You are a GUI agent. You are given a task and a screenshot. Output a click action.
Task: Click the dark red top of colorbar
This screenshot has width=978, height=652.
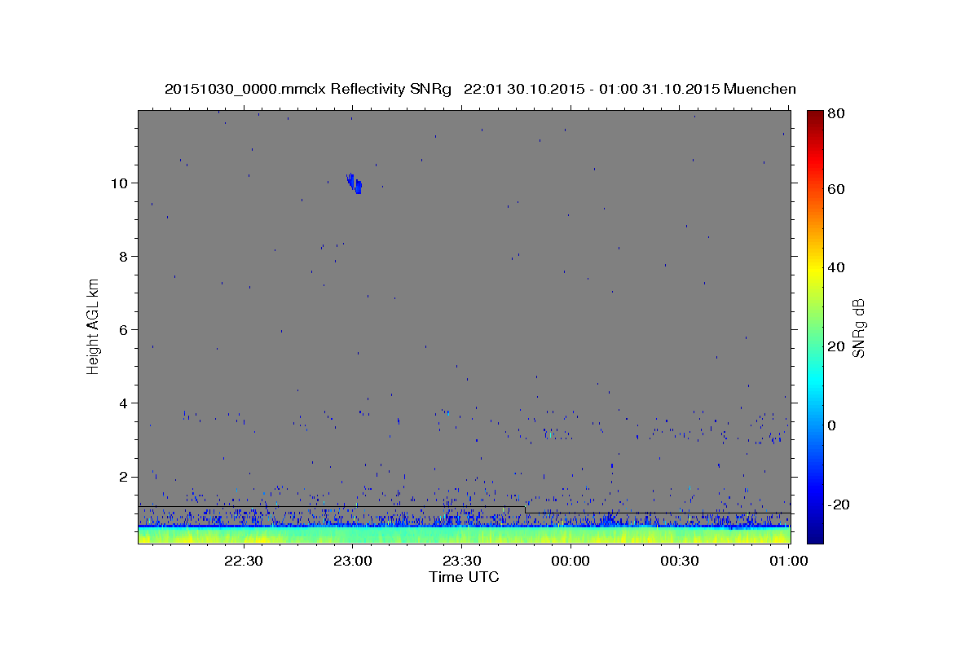point(814,118)
